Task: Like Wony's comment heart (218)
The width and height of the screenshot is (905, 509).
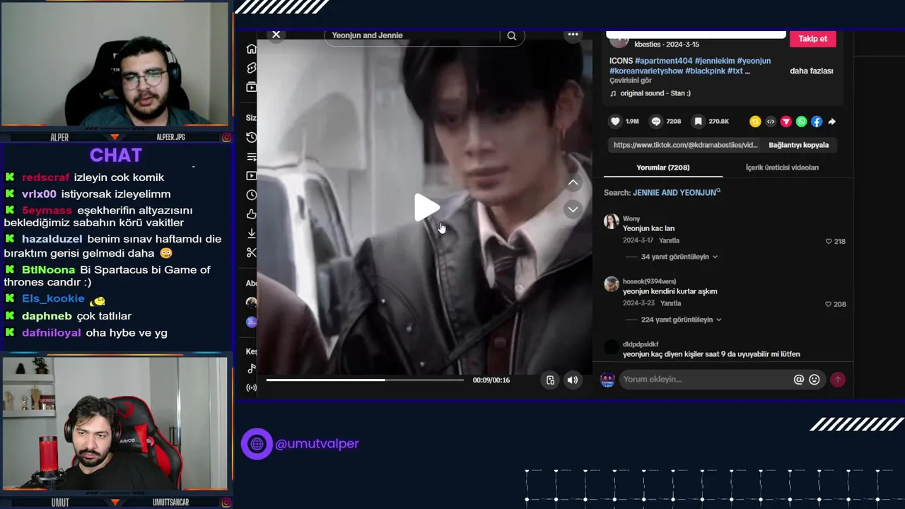Action: (x=829, y=241)
